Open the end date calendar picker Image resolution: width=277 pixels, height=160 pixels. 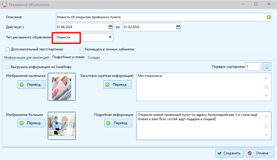tap(178, 27)
